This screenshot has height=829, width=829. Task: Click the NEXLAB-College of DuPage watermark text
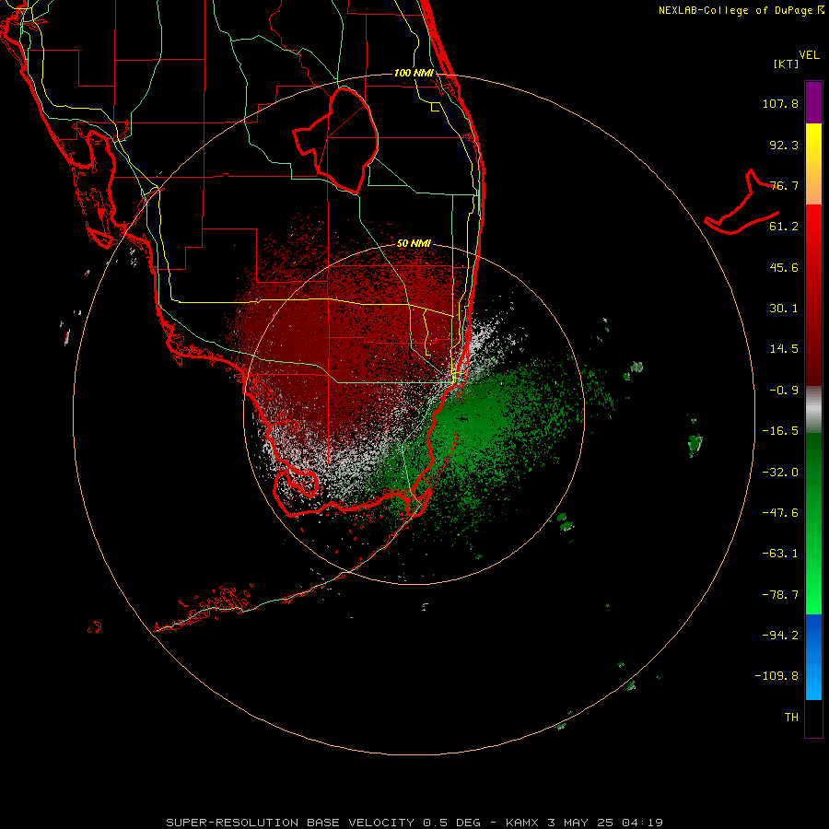pos(741,10)
